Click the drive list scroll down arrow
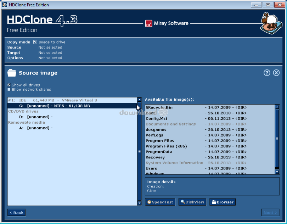Screen dimensions: 287x224 pos(140,203)
